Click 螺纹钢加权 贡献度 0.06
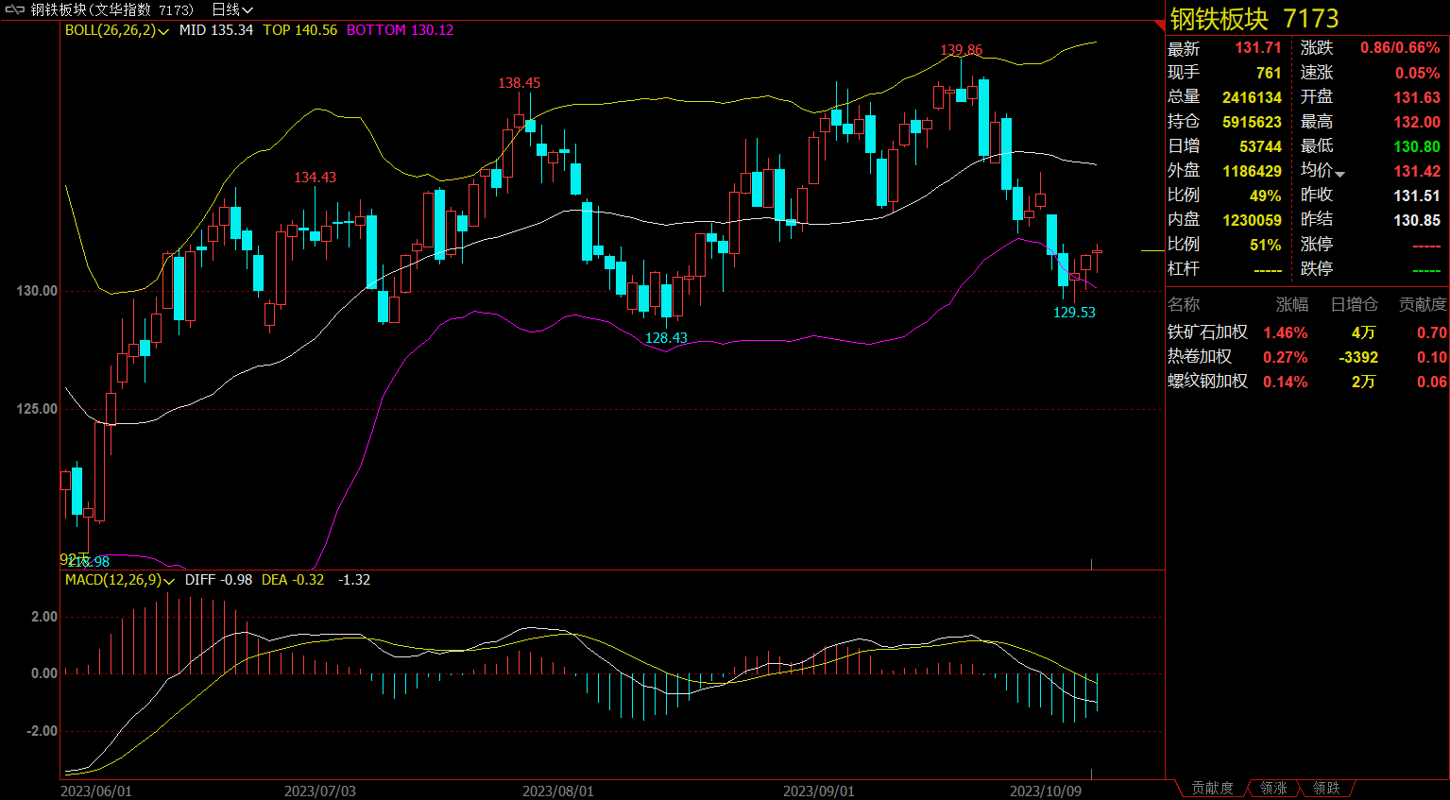 point(1431,382)
